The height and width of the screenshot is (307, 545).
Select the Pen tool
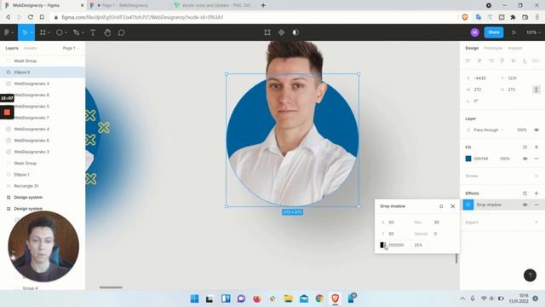click(77, 32)
